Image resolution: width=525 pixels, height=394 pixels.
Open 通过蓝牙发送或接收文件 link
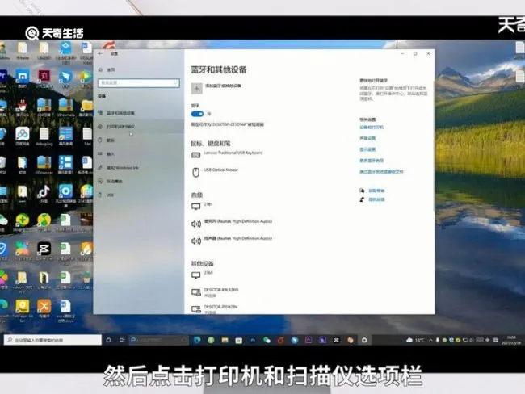(x=381, y=171)
